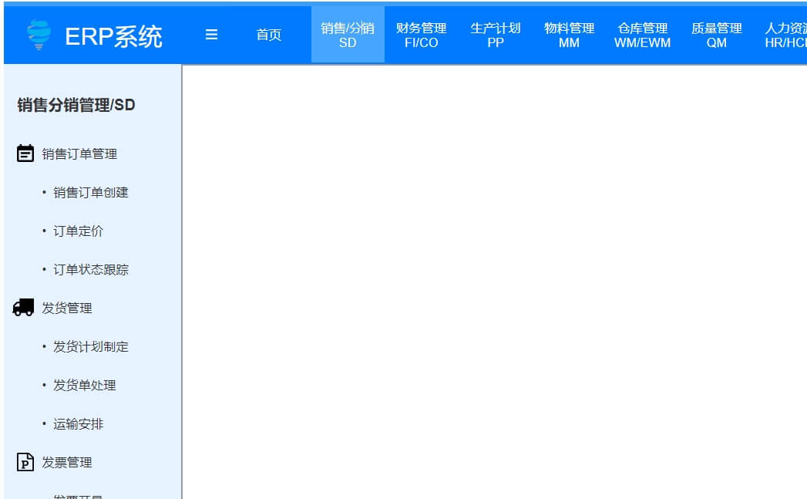
Task: Select 发货计划制定 in sidebar
Action: 91,347
